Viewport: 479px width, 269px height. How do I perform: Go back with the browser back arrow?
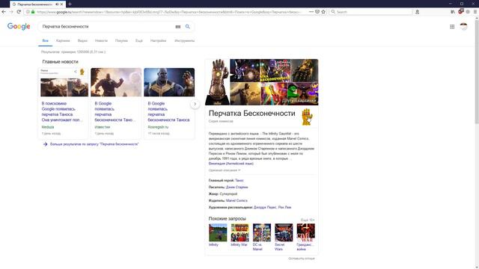[x=4, y=12]
